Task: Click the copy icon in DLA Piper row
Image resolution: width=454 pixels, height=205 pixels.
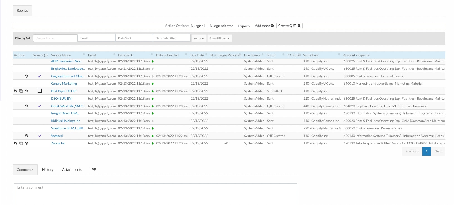Action: pos(21,91)
